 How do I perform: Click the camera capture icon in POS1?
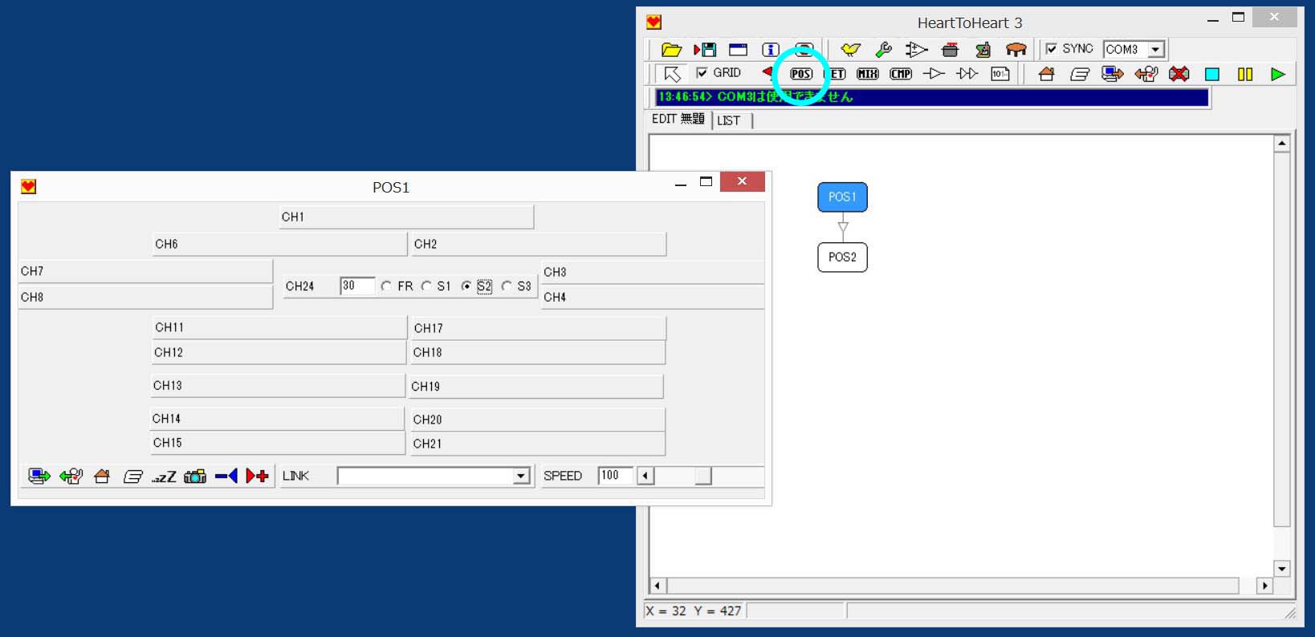(x=195, y=477)
